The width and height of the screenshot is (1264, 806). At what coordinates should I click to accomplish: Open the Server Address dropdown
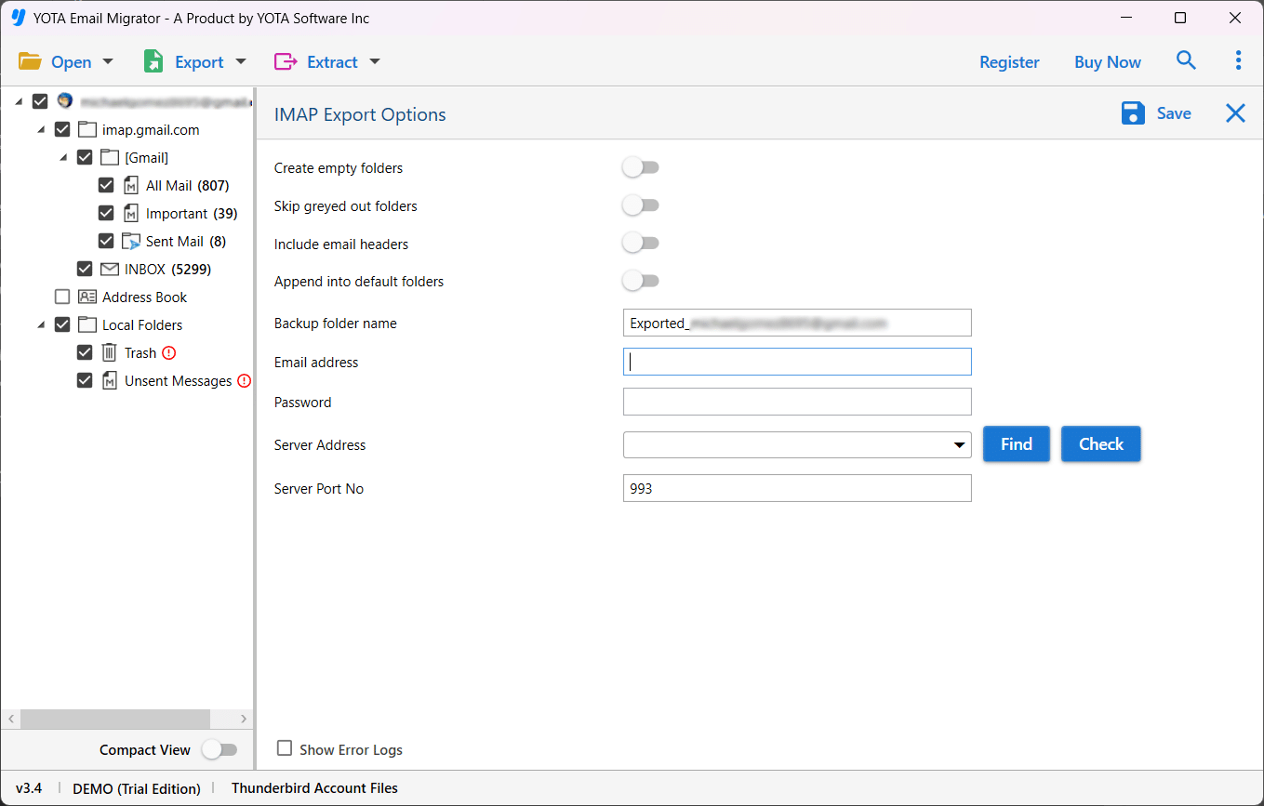(961, 444)
